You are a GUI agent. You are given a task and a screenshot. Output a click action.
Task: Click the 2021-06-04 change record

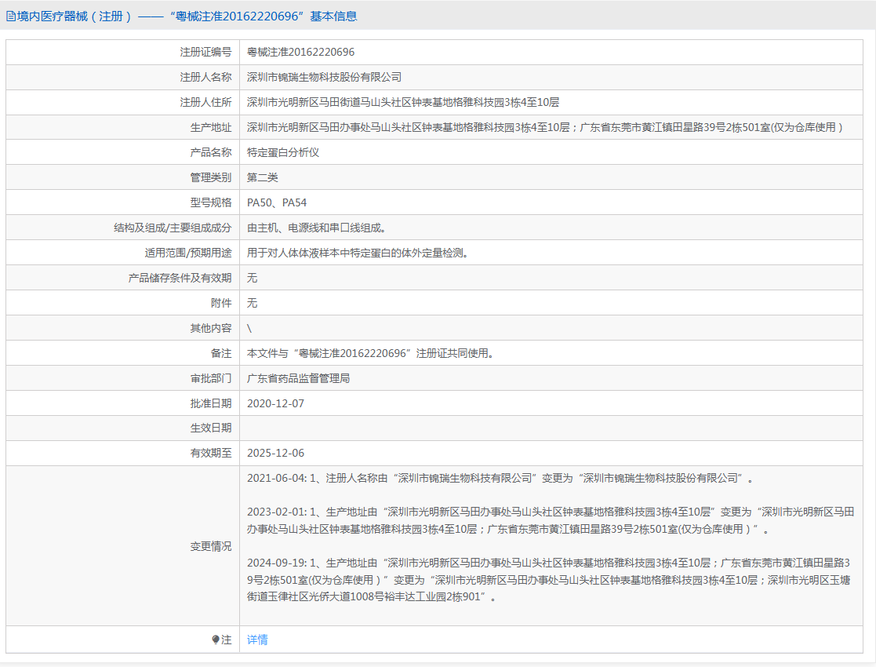coord(500,479)
